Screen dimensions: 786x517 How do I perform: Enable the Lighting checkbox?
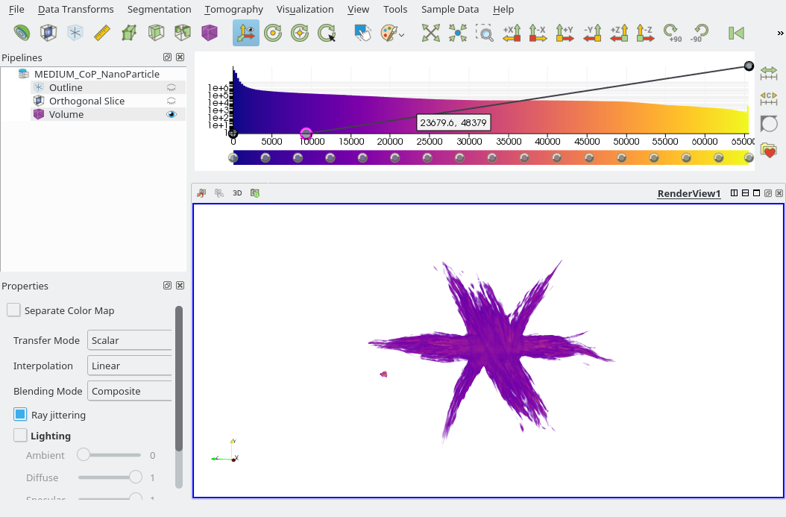(x=20, y=435)
